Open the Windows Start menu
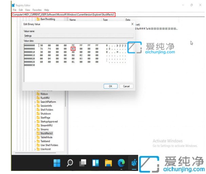Image resolution: width=206 pixels, height=174 pixels. 57,163
